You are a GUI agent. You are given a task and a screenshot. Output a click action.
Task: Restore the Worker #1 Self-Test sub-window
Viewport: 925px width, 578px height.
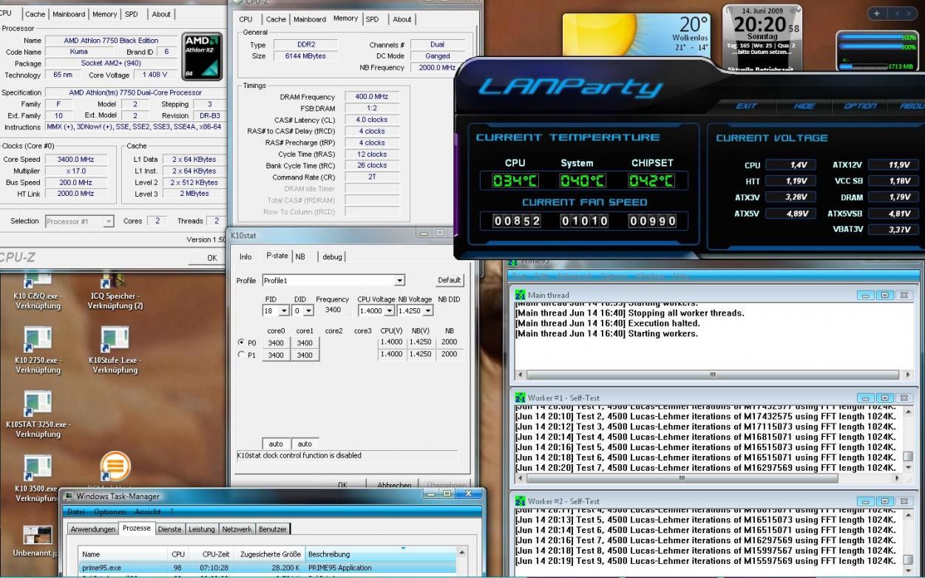pyautogui.click(x=884, y=398)
